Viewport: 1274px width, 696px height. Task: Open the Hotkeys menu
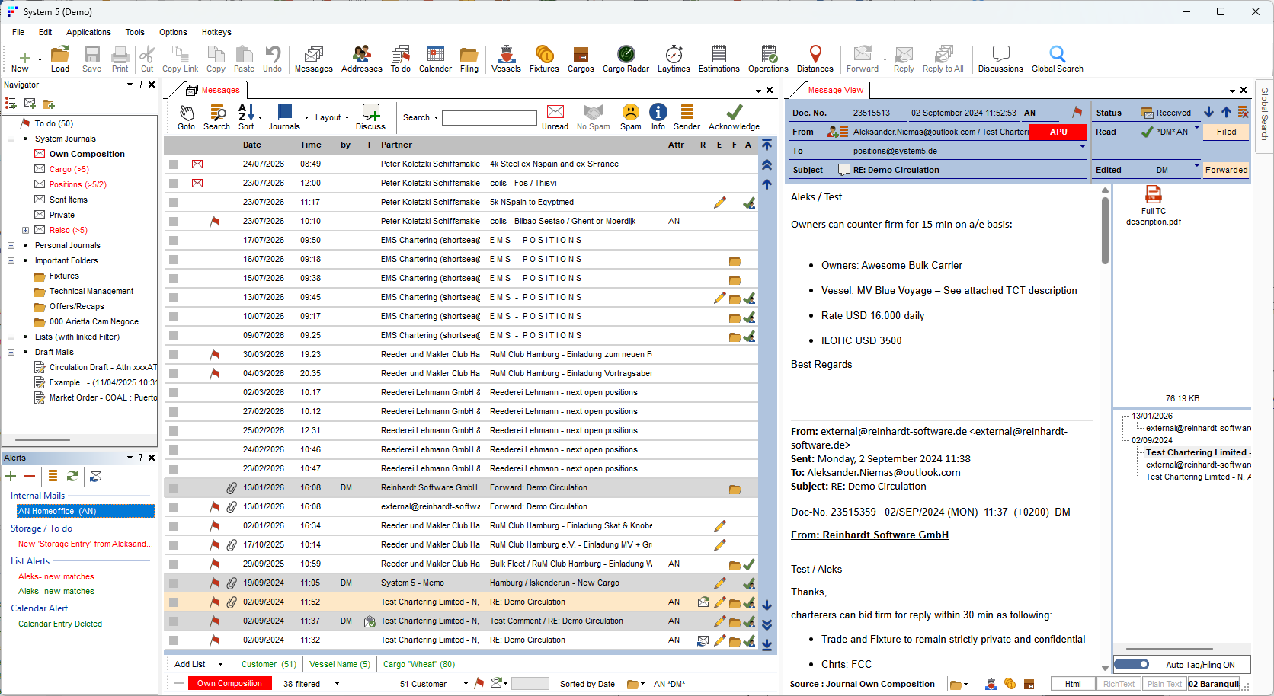(x=216, y=32)
